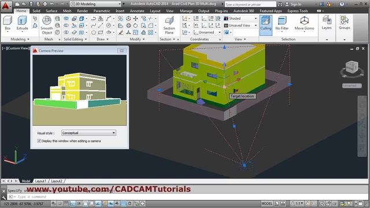Switch to the Layout2 tab
The image size is (370, 208).
pyautogui.click(x=57, y=181)
